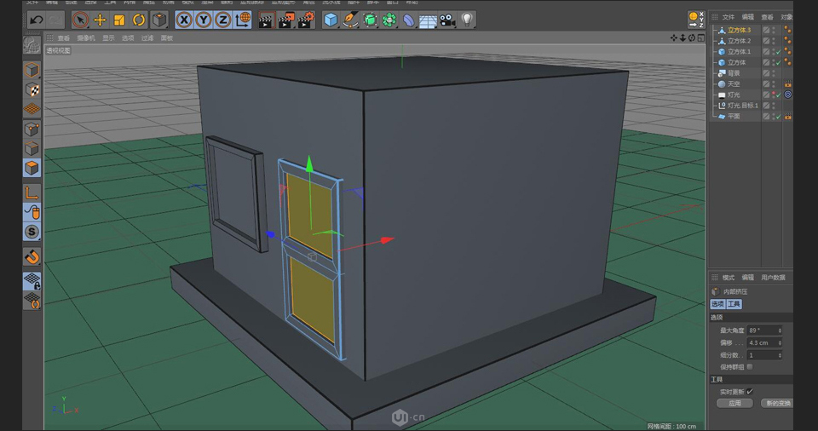Toggle Tweak mode mouse icon
818x431 pixels.
pos(32,212)
